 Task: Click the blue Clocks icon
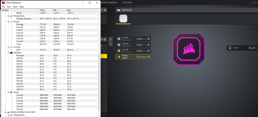[11, 92]
